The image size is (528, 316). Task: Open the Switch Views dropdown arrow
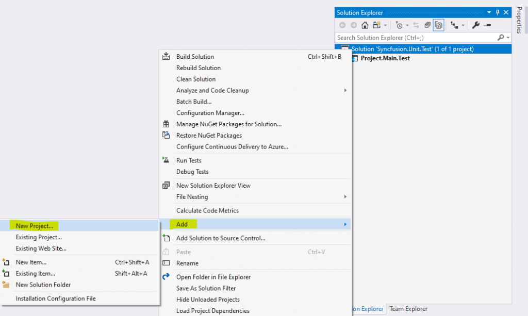pyautogui.click(x=386, y=24)
